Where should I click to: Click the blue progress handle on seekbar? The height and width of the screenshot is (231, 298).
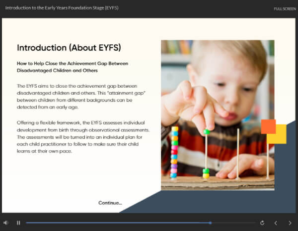point(210,223)
